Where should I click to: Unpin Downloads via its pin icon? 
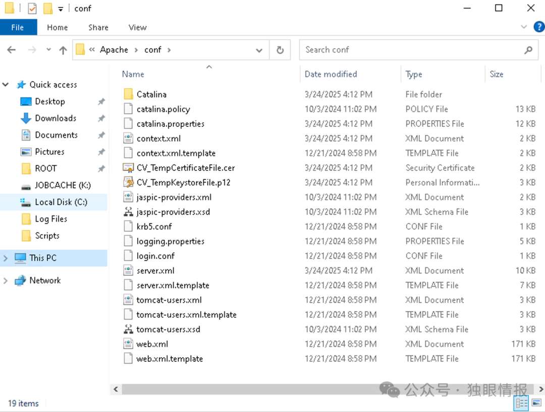coord(101,118)
